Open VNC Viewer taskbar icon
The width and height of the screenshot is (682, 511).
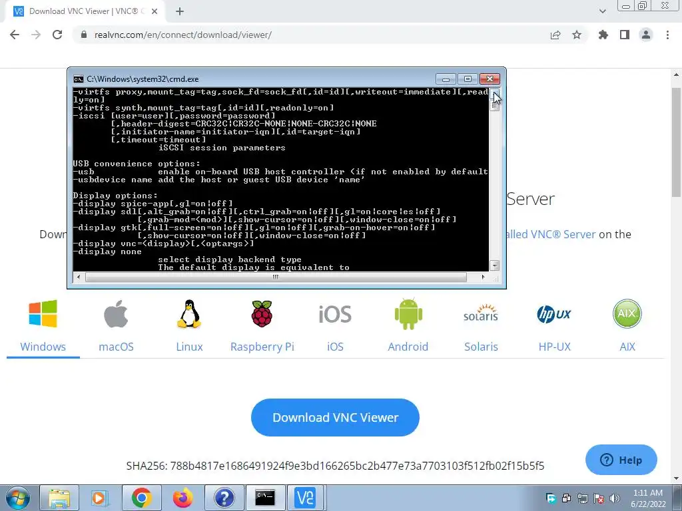pyautogui.click(x=305, y=498)
